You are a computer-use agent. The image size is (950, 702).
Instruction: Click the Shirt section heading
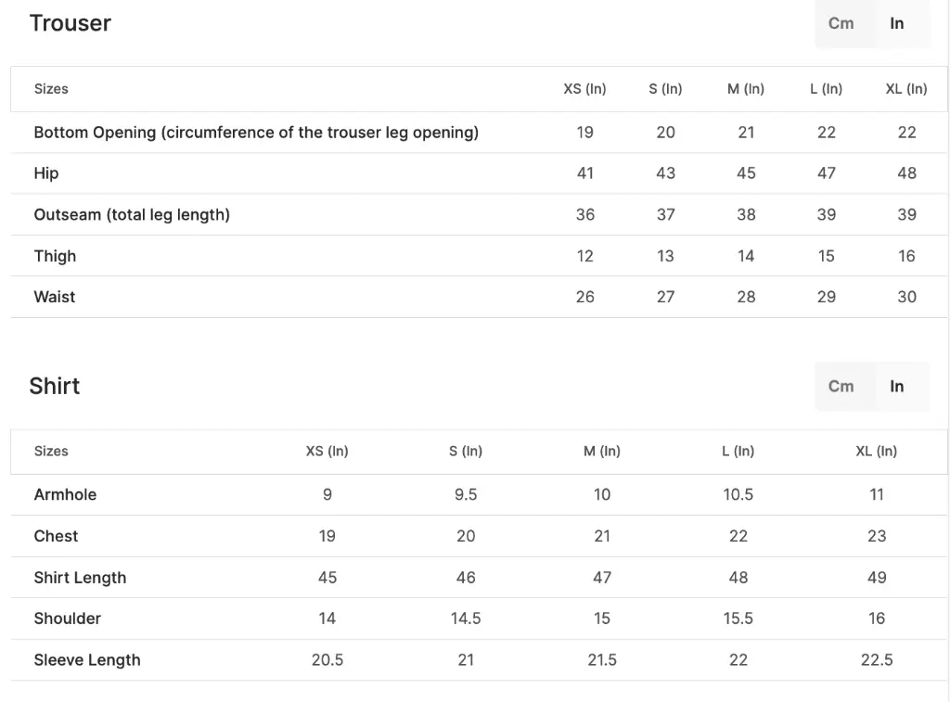click(x=55, y=387)
